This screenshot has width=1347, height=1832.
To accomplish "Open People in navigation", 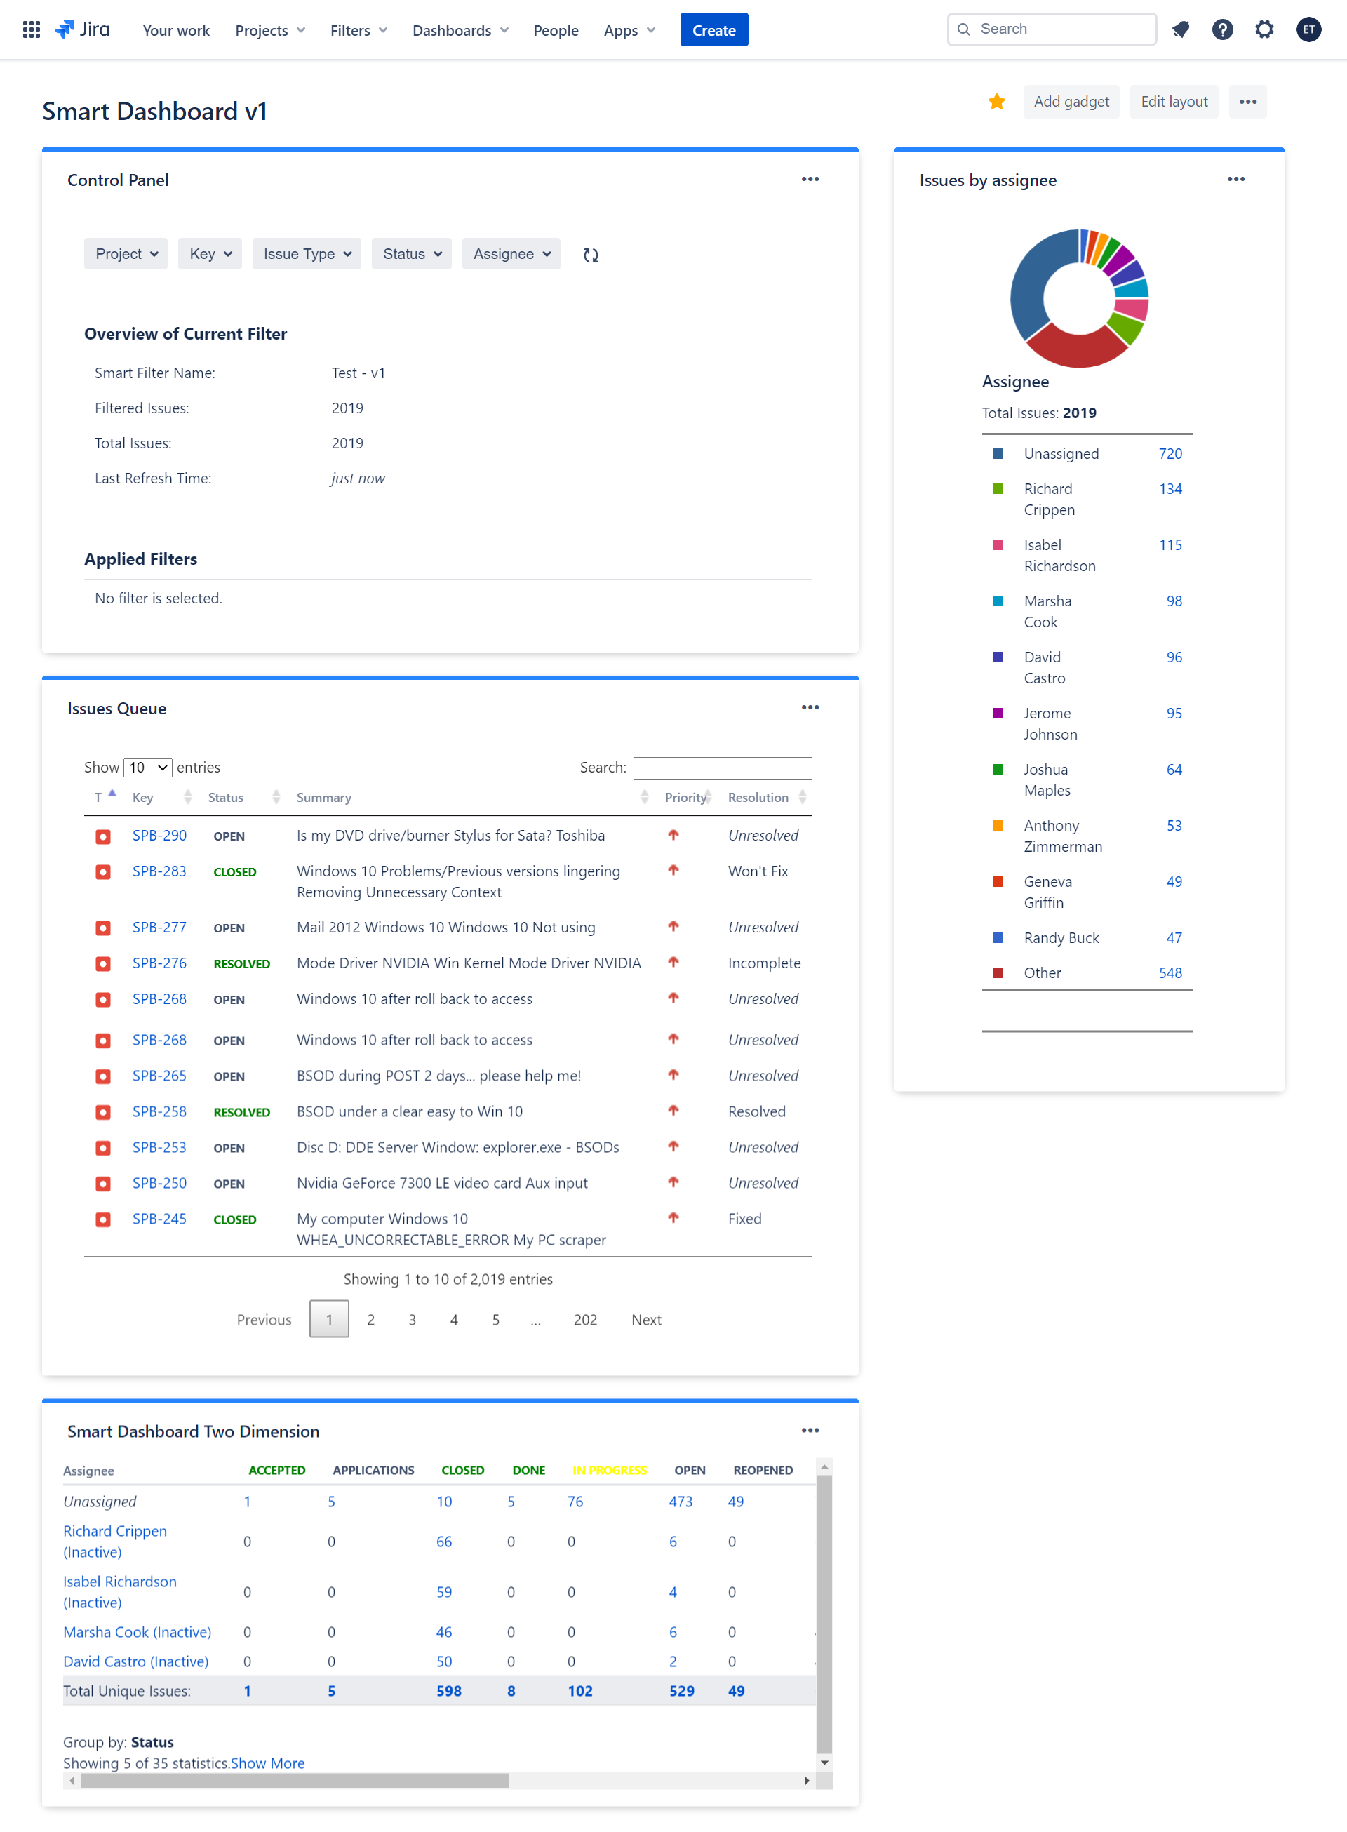I will [x=555, y=30].
